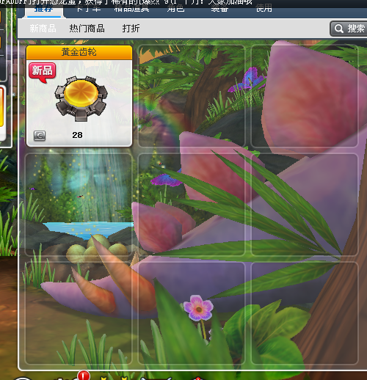Screen dimensions: 367x380
Task: Switch to the 角色 tab
Action: tap(175, 10)
